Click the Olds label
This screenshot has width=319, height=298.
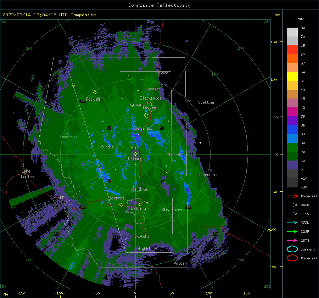(x=135, y=148)
